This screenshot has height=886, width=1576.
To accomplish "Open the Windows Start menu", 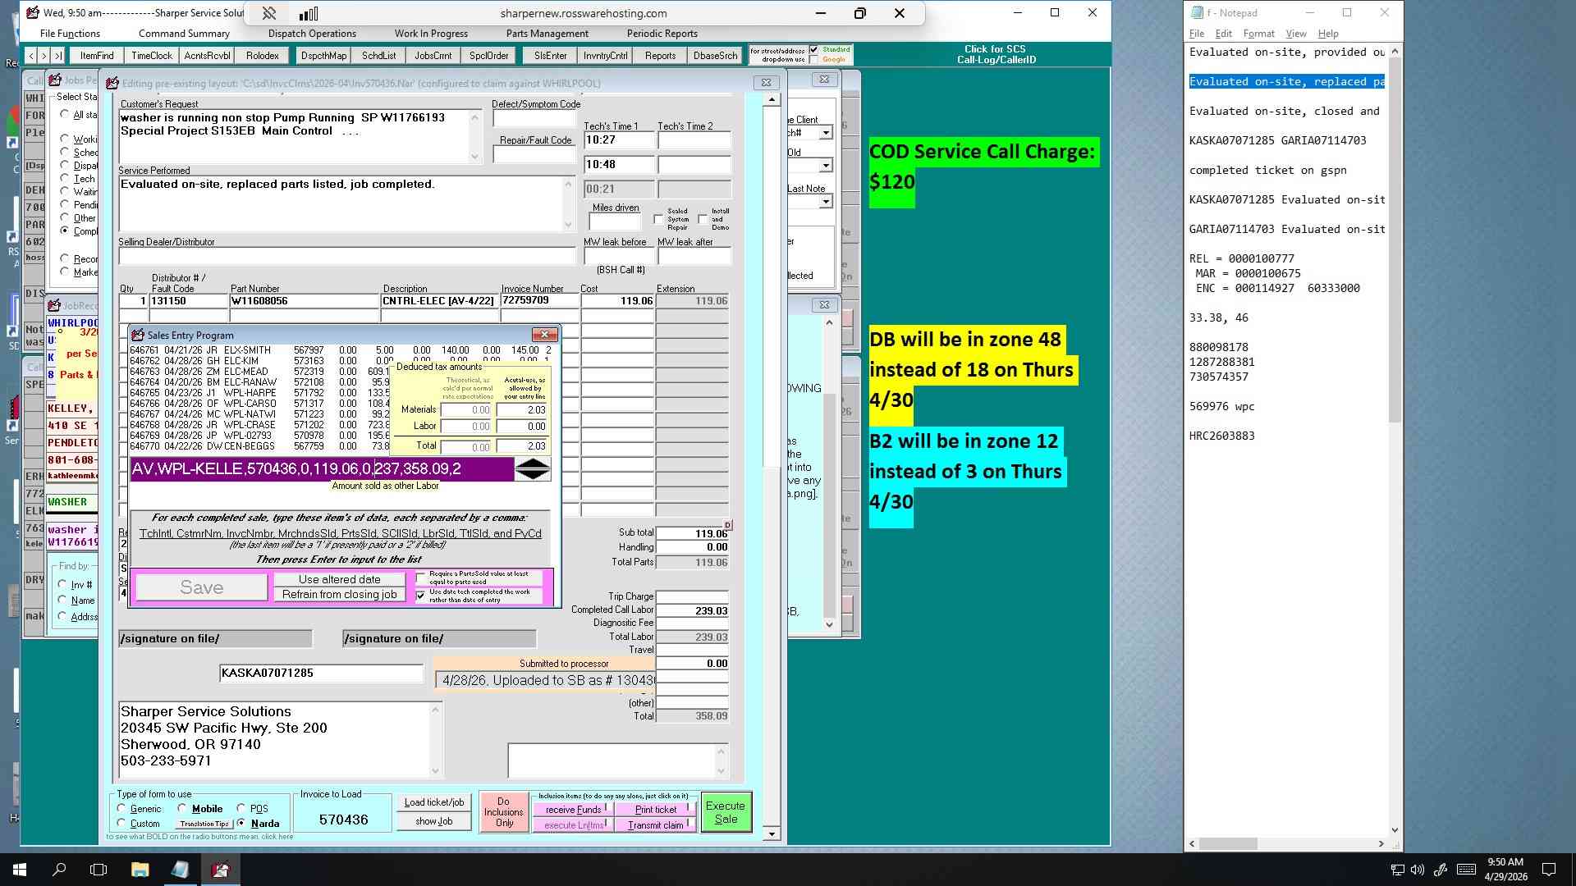I will click(x=20, y=870).
